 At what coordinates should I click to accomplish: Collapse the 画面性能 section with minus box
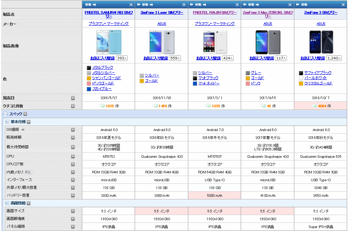[7, 203]
